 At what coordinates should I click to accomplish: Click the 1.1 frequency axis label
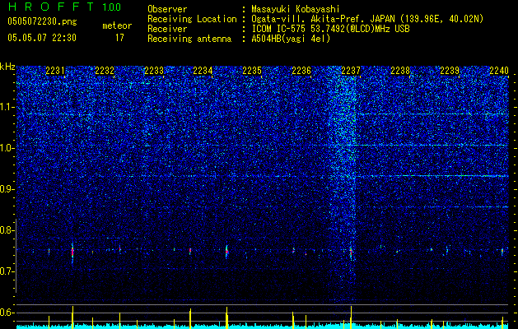coord(7,107)
